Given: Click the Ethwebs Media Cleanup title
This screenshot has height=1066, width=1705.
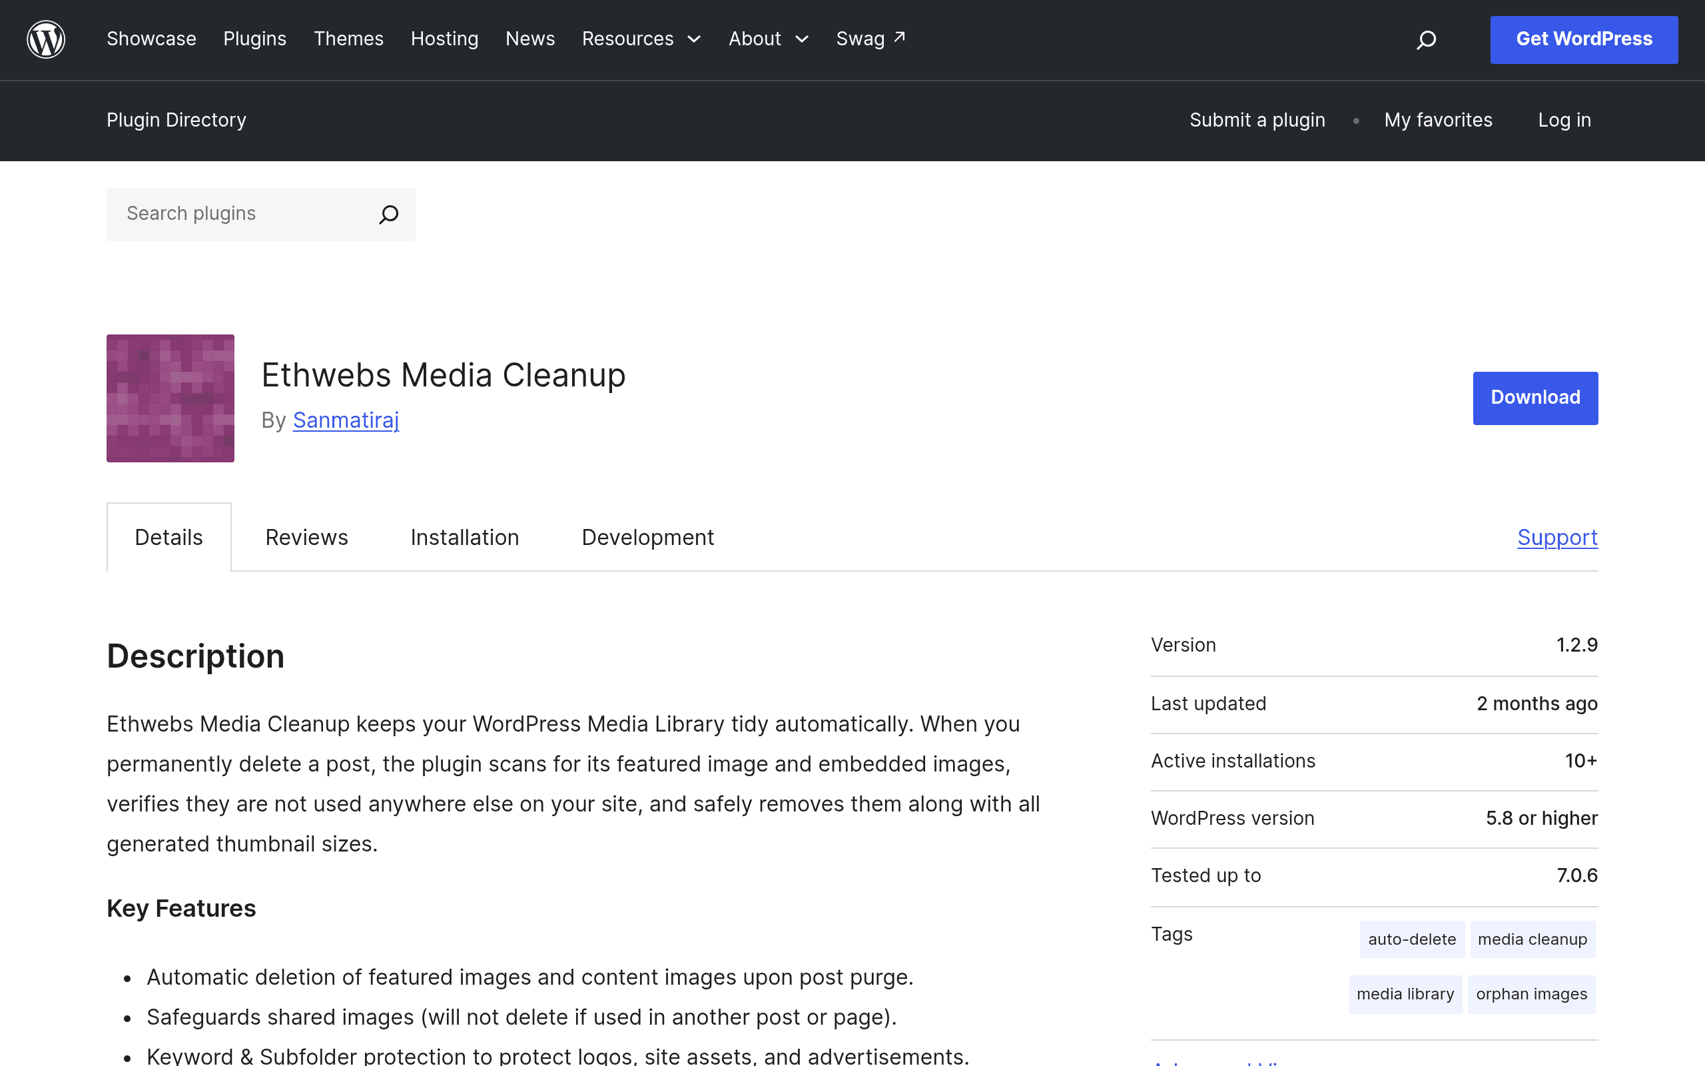Looking at the screenshot, I should pyautogui.click(x=443, y=375).
